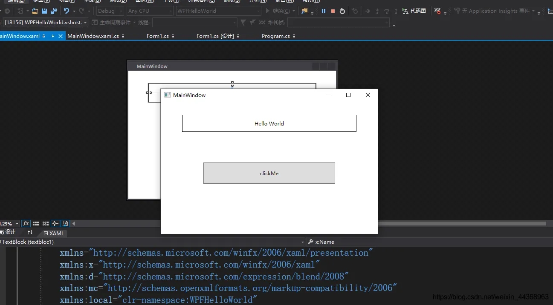This screenshot has height=305, width=553.
Task: Pause debugging with the pause icon
Action: [x=324, y=11]
